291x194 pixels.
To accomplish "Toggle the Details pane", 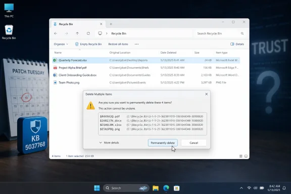I will (237, 44).
